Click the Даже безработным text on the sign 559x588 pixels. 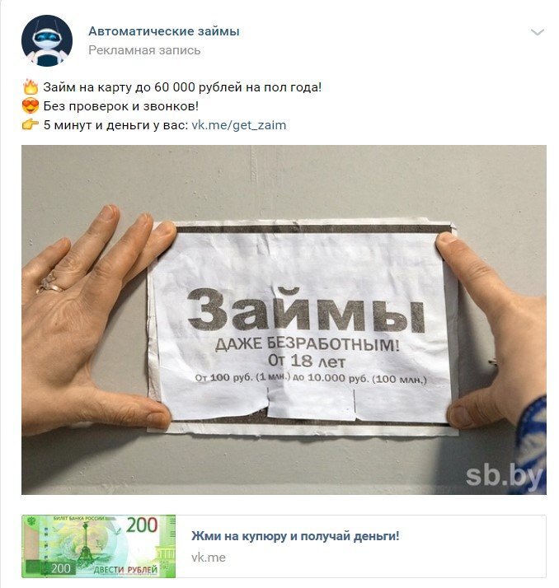click(x=307, y=344)
